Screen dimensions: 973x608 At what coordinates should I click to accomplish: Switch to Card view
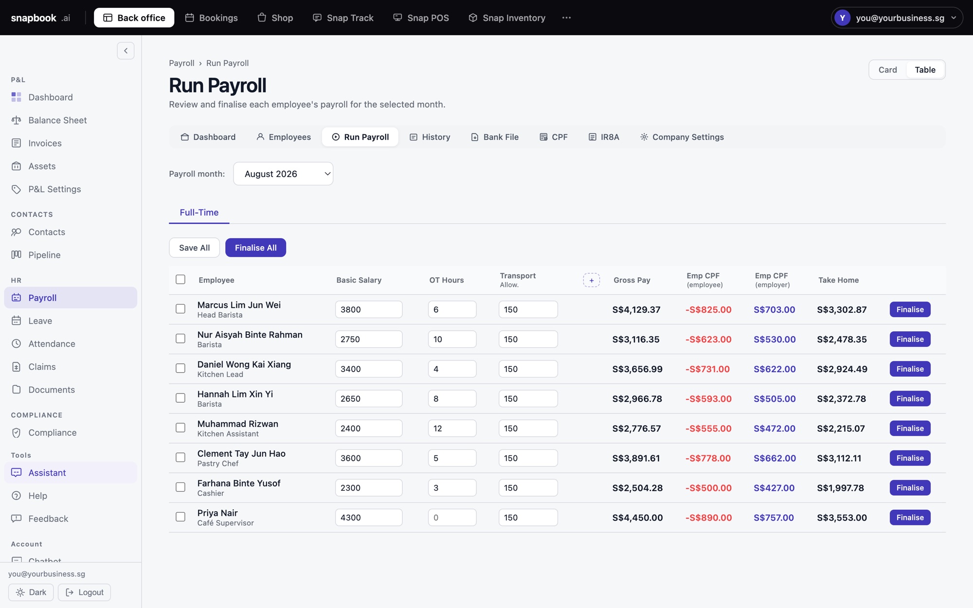pos(887,70)
